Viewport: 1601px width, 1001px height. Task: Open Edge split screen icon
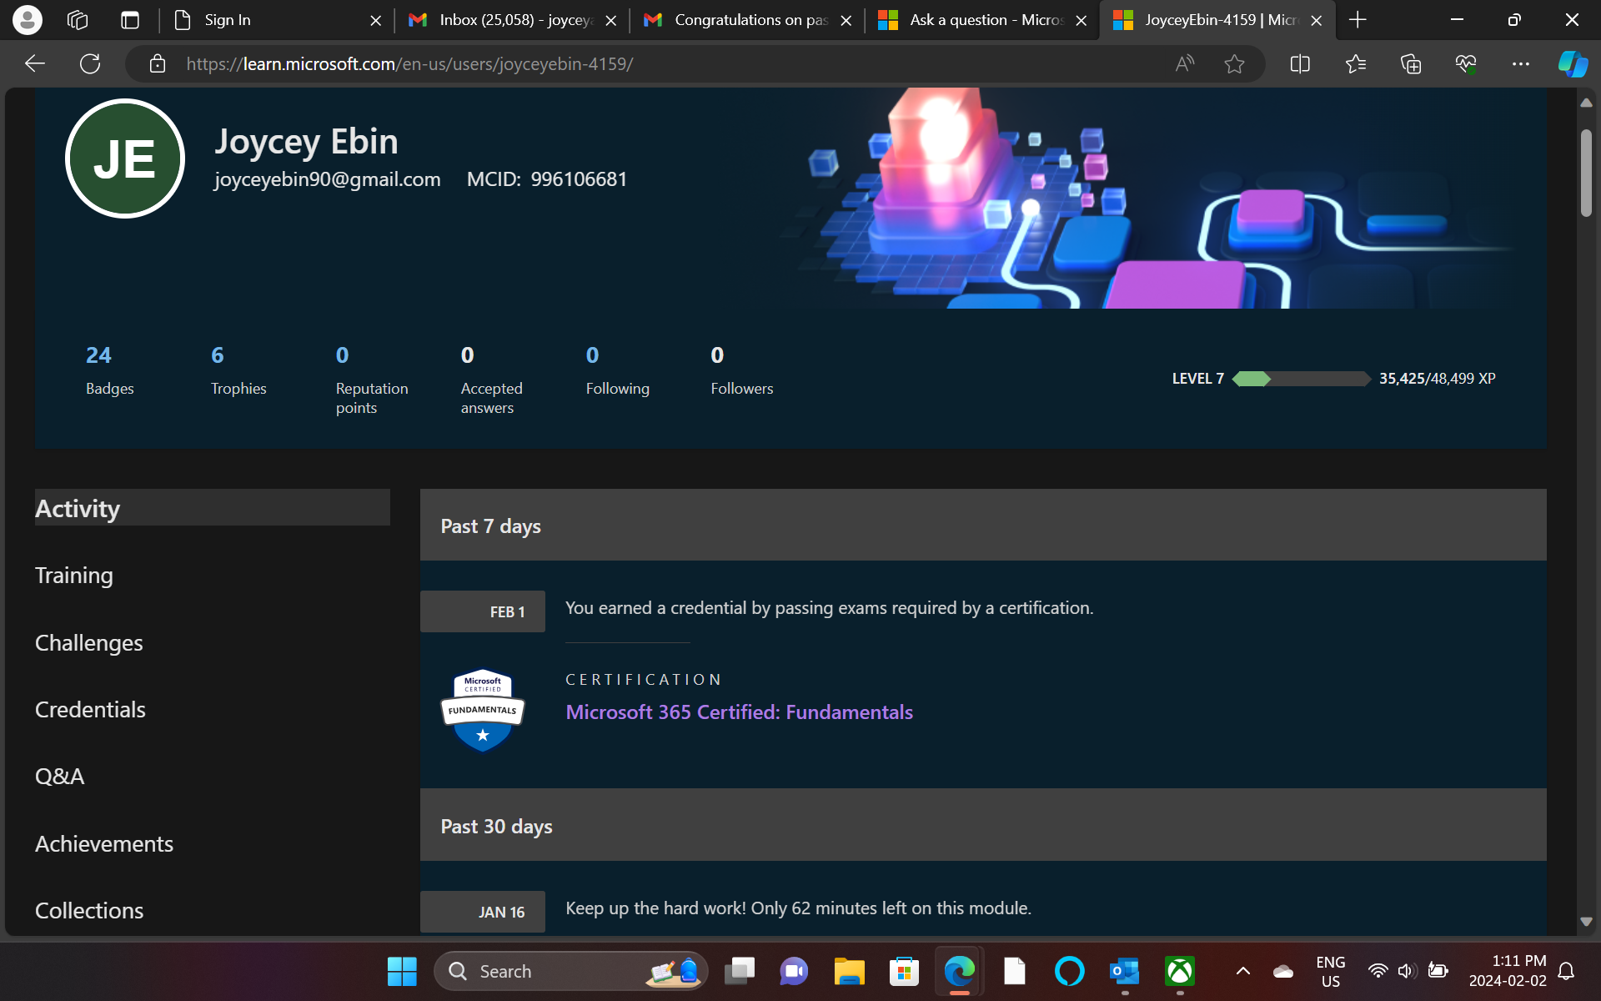[x=1300, y=63]
